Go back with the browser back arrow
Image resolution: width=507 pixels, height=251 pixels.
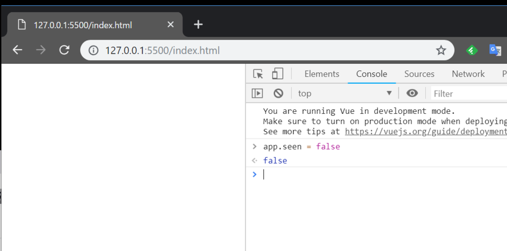(17, 50)
